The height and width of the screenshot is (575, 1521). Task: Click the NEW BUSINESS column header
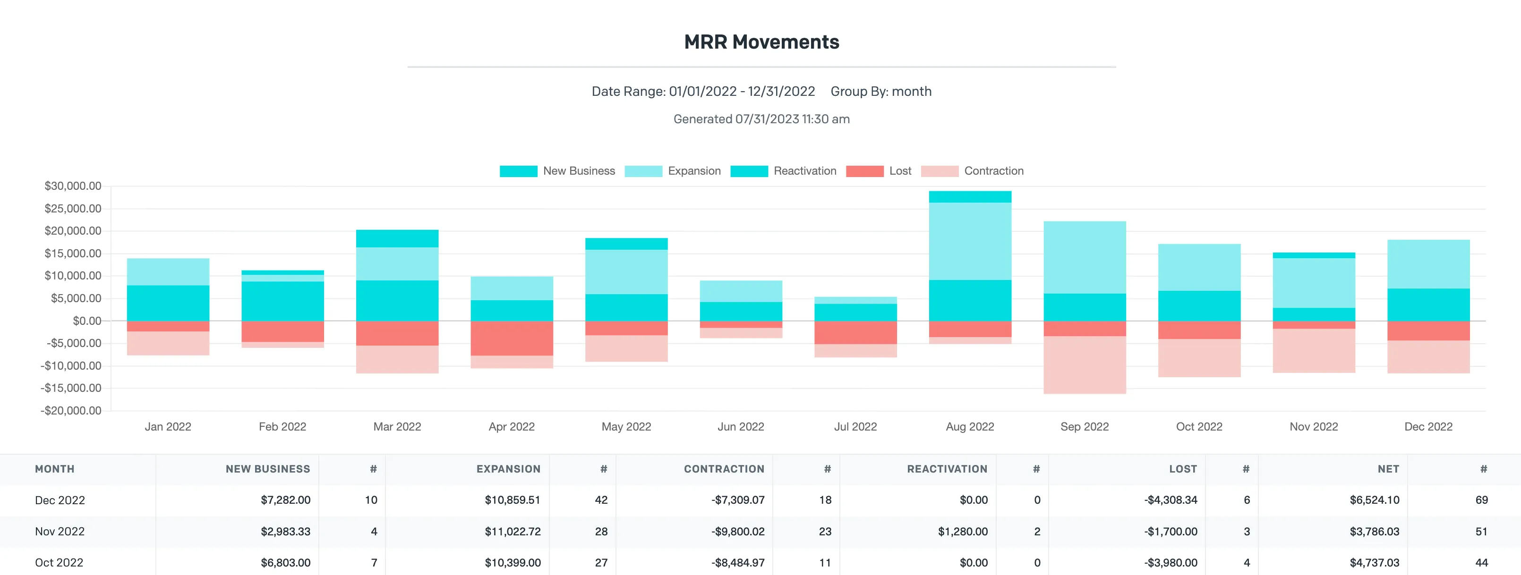[267, 469]
